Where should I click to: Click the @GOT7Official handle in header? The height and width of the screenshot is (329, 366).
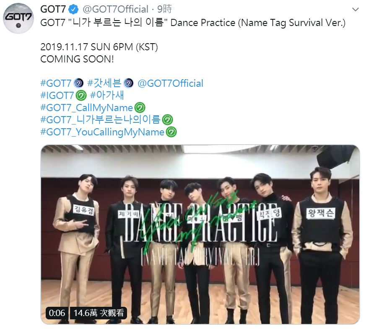point(113,9)
